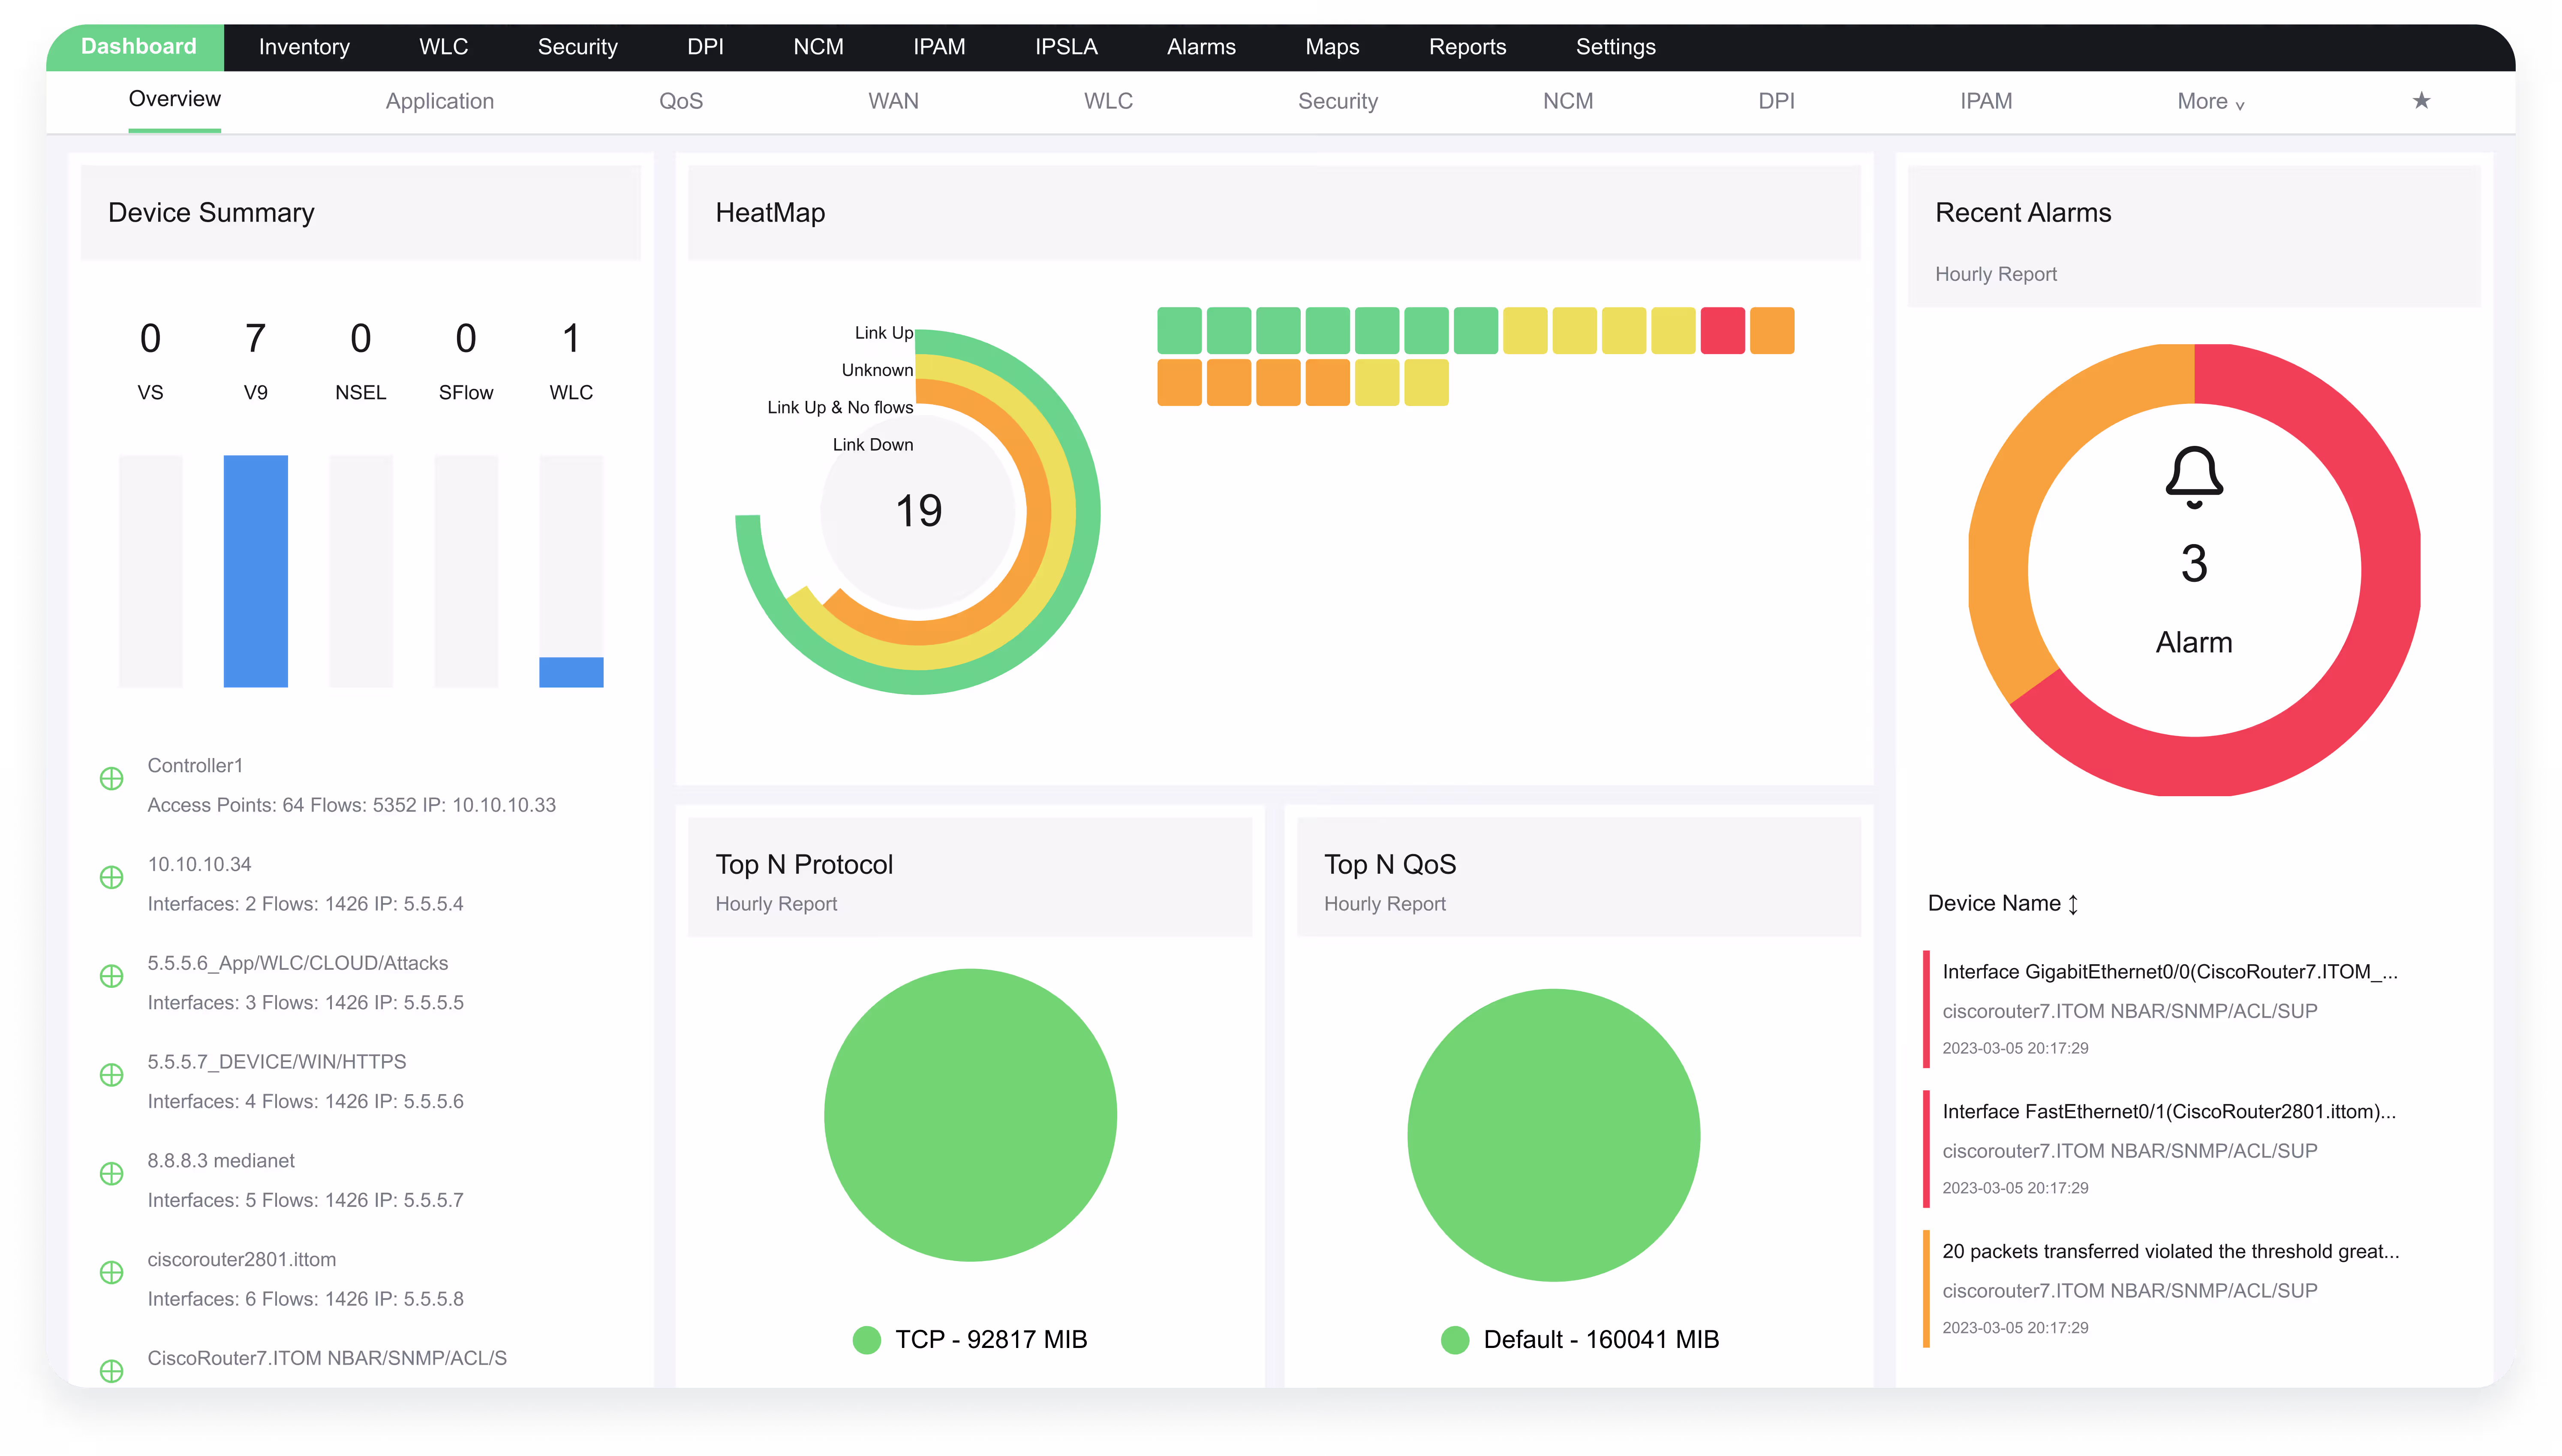Click the red heatmap cell

[1722, 331]
